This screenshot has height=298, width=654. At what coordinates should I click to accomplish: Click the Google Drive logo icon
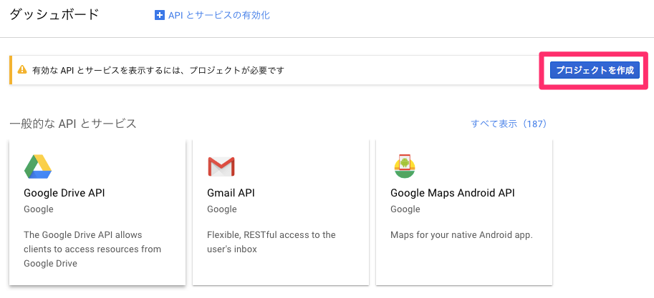(x=38, y=167)
